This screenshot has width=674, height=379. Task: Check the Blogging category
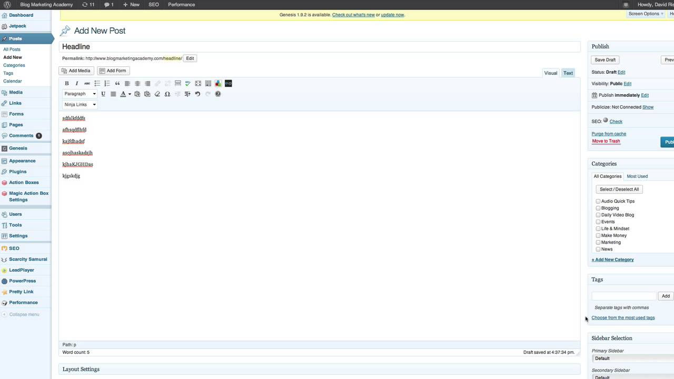[x=598, y=208]
